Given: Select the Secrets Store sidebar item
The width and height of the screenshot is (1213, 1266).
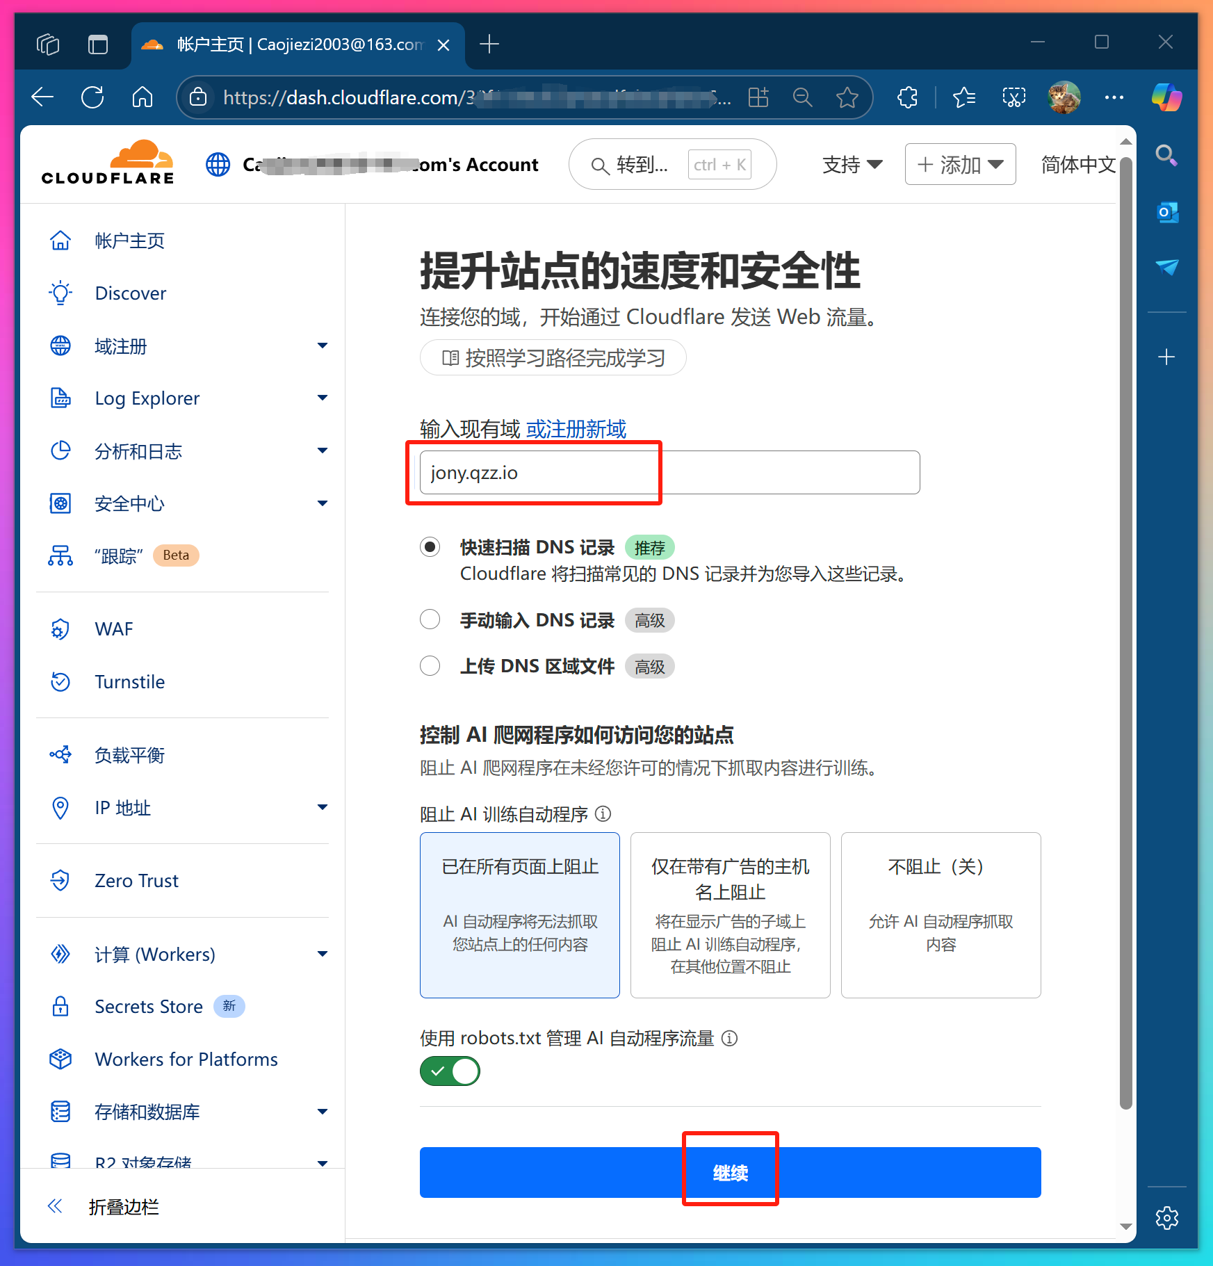Looking at the screenshot, I should [149, 1006].
